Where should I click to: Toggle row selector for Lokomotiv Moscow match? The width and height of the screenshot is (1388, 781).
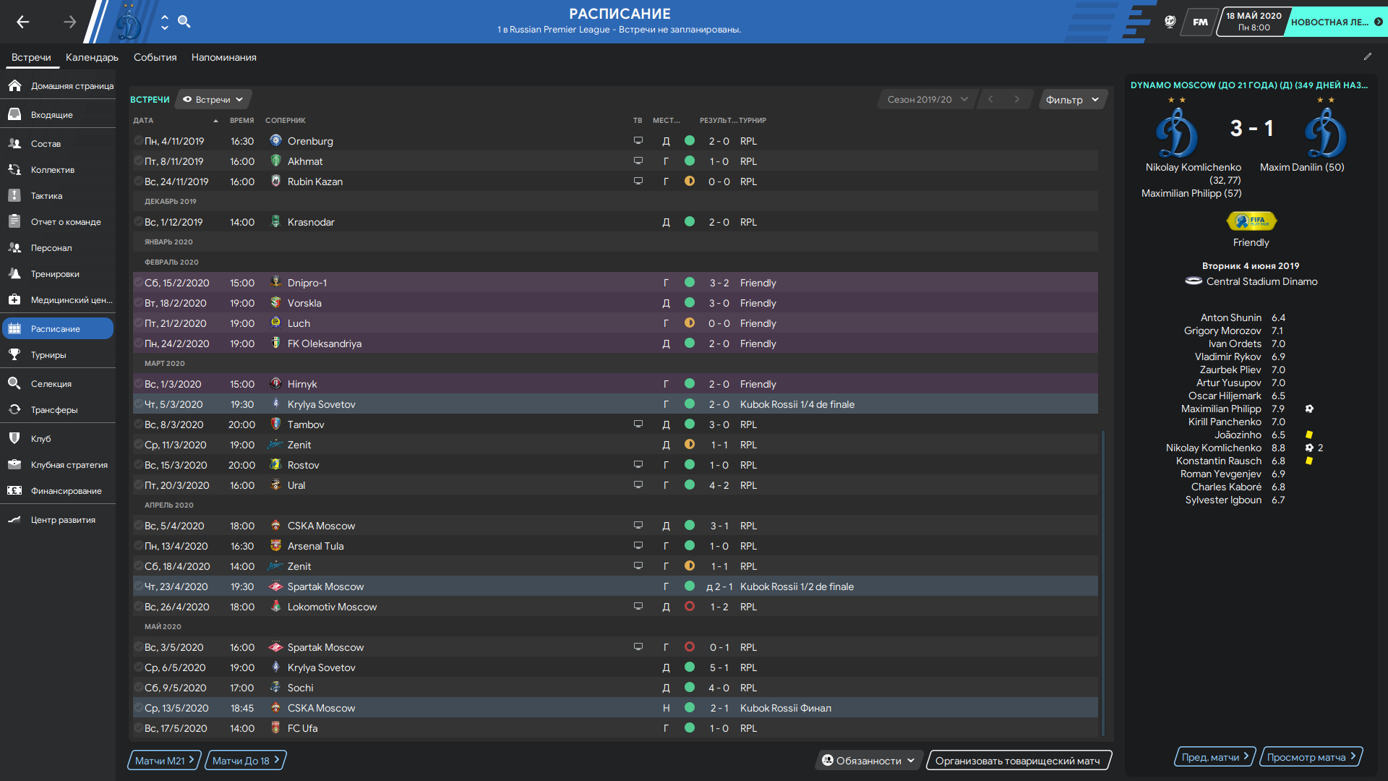coord(138,607)
